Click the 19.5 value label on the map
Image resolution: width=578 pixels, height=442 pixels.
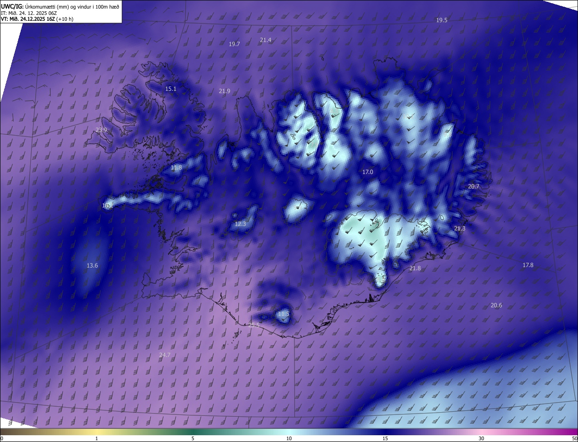442,20
